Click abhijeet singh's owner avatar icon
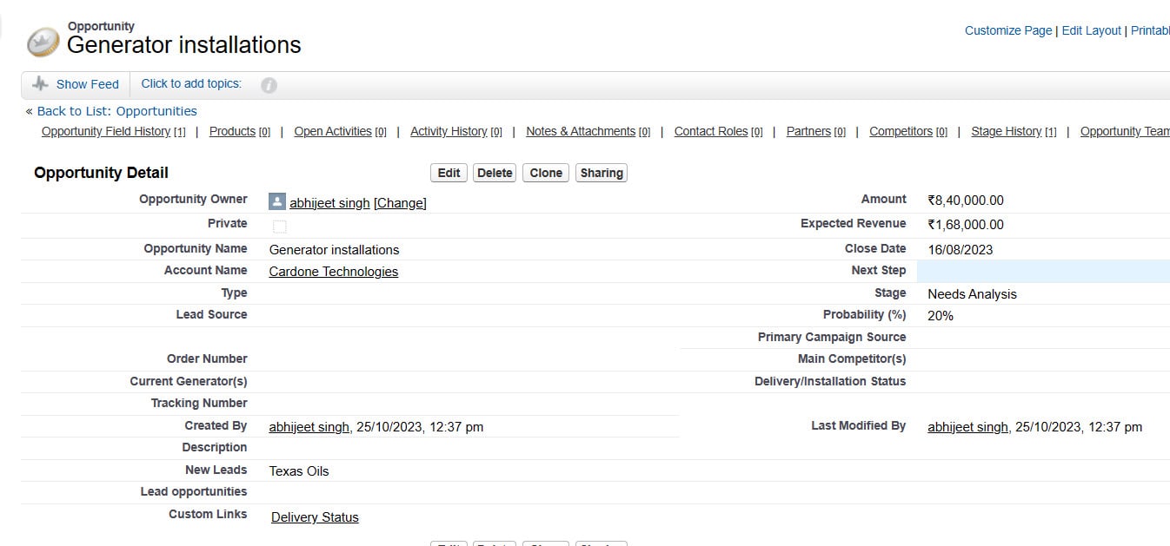 coord(277,202)
